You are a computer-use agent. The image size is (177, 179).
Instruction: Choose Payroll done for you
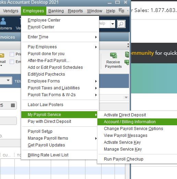tap(60, 54)
